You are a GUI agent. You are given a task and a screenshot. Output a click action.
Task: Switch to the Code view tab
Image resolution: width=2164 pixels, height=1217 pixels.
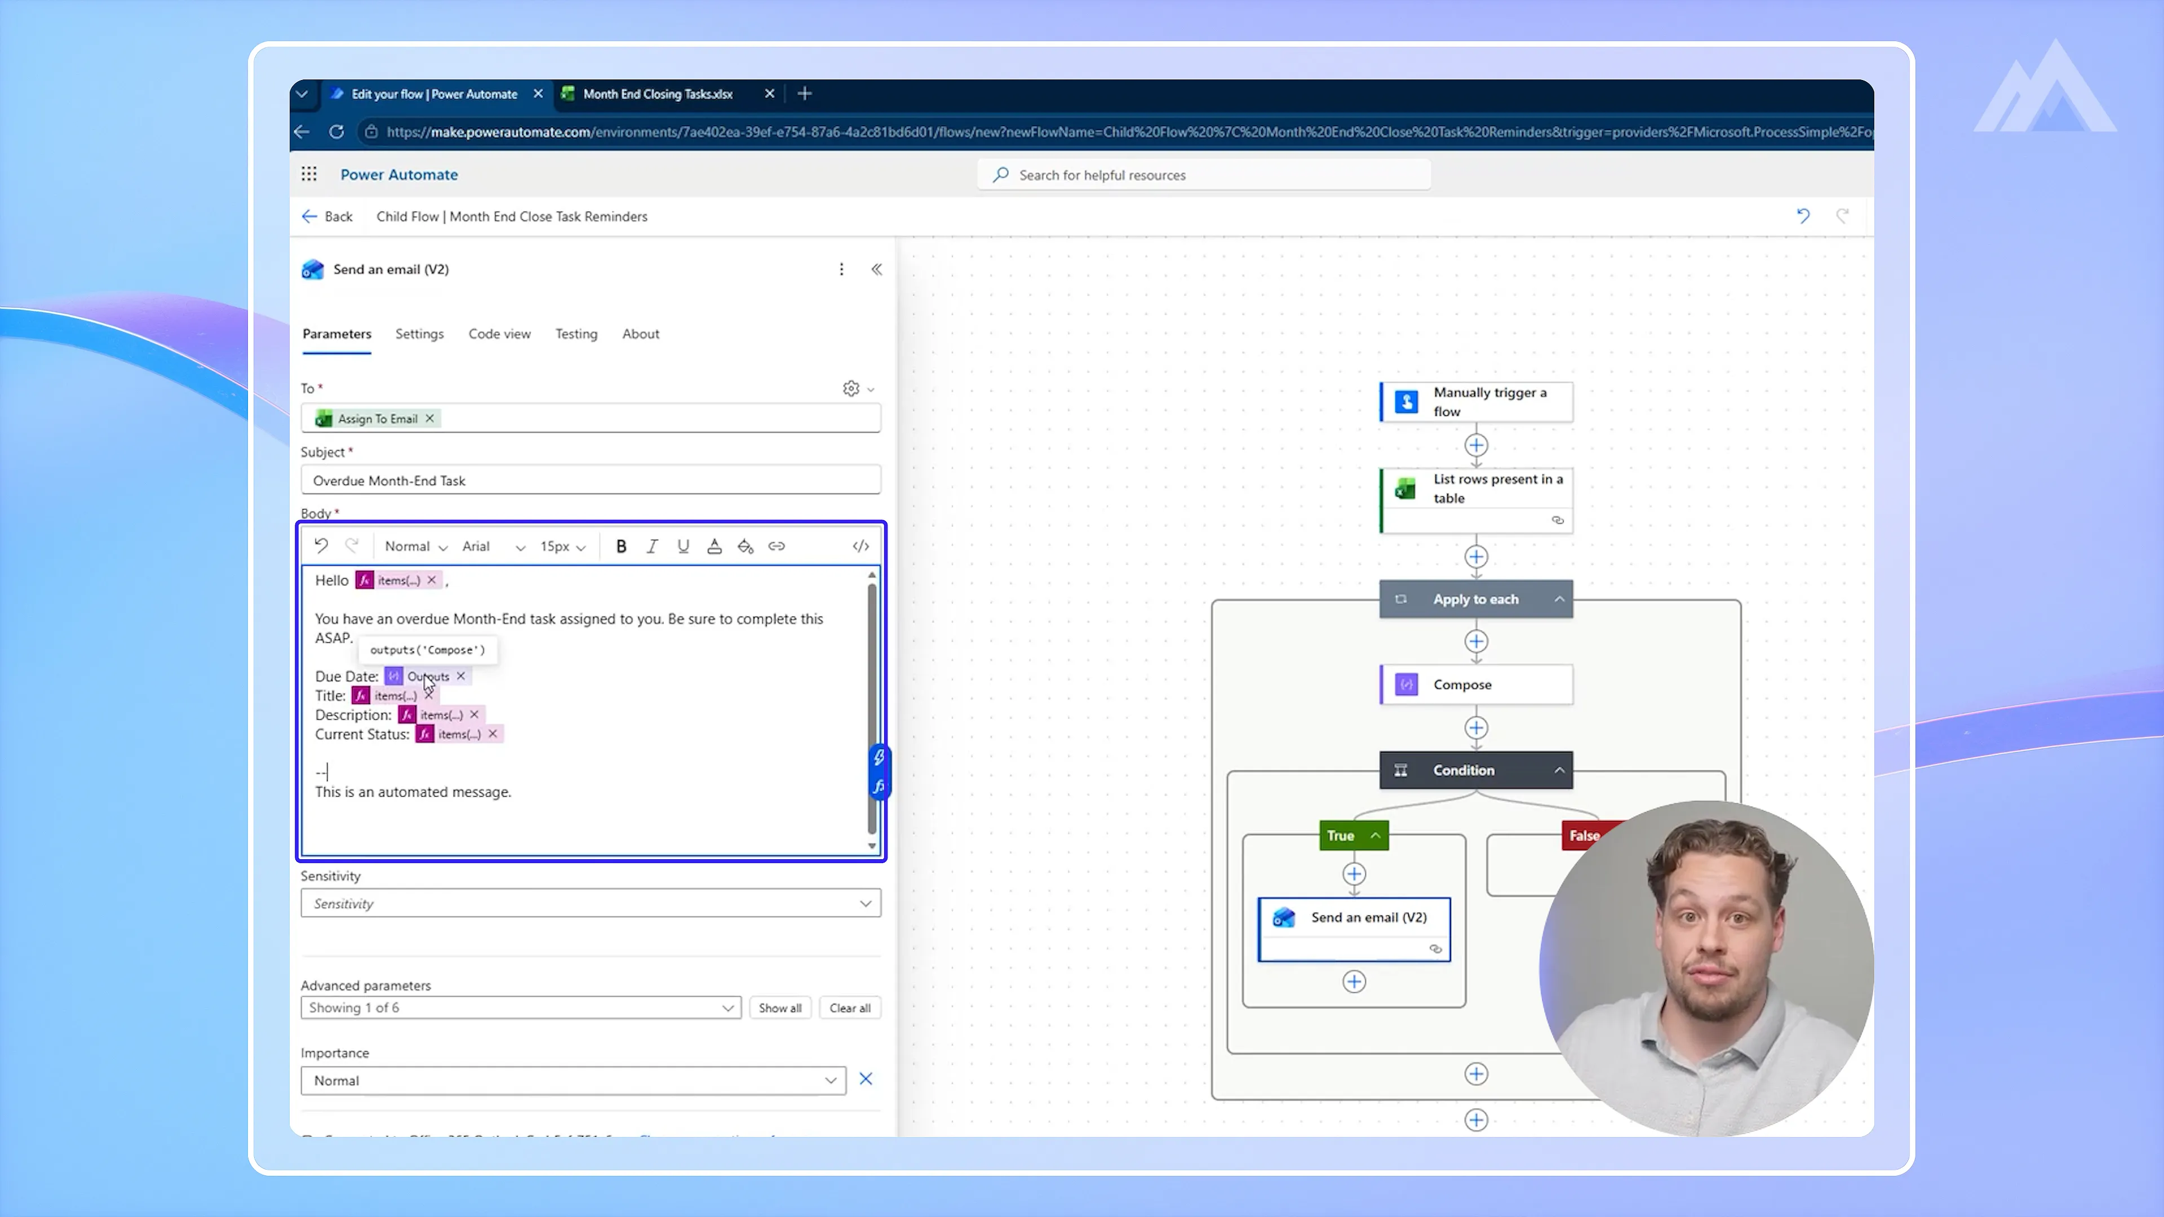click(499, 334)
